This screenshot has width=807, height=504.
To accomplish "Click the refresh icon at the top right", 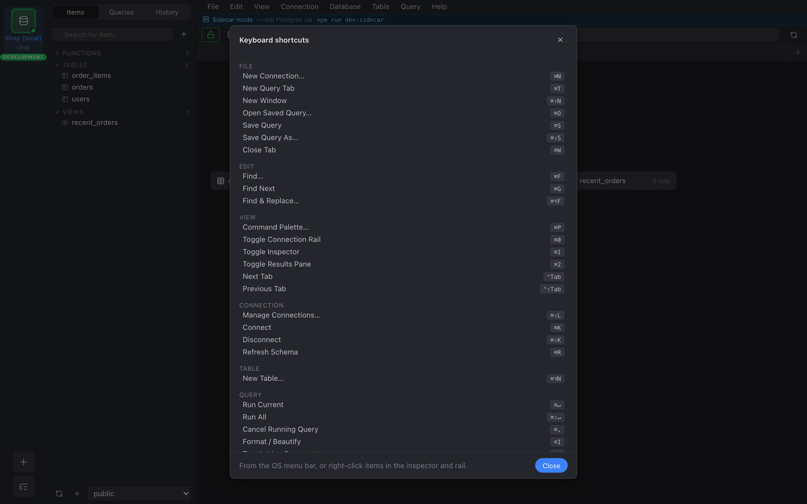I will pyautogui.click(x=794, y=35).
